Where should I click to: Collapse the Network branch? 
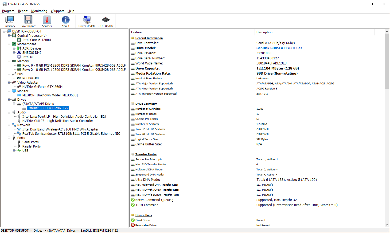point(9,125)
